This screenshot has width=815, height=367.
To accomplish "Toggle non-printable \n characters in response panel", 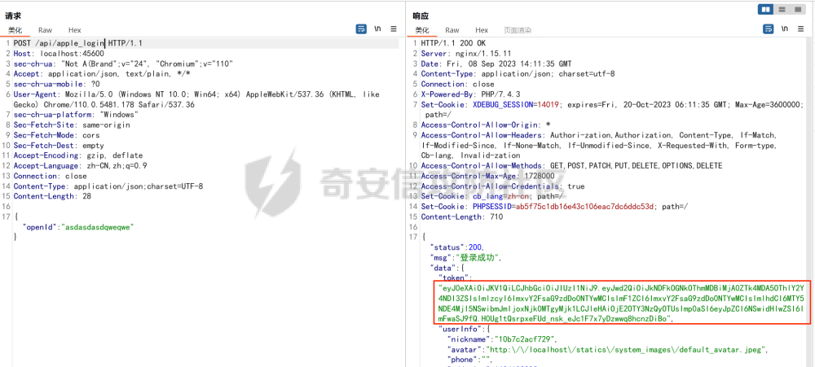I will pyautogui.click(x=785, y=28).
